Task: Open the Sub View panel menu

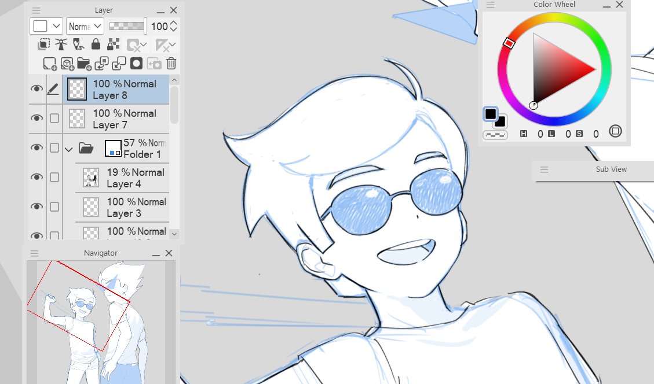Action: [x=544, y=169]
